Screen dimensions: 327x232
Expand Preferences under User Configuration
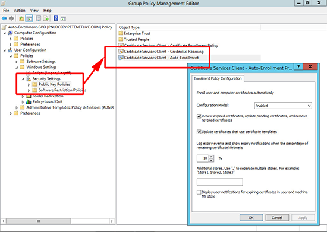pos(11,113)
